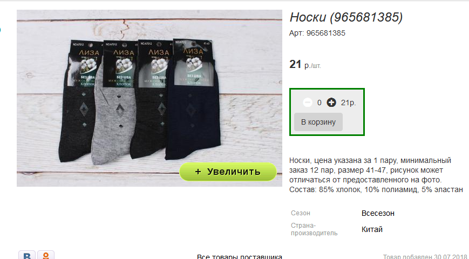Click the Товар добавлен date text

(x=426, y=257)
